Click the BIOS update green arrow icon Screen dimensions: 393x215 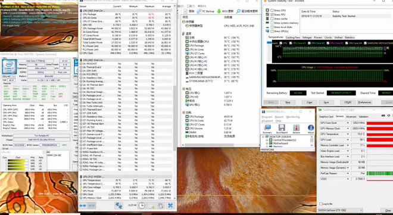pos(219,11)
